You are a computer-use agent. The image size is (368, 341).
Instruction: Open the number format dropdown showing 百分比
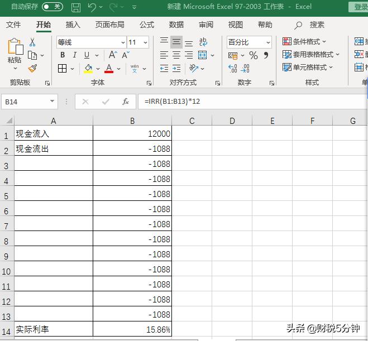[x=268, y=42]
